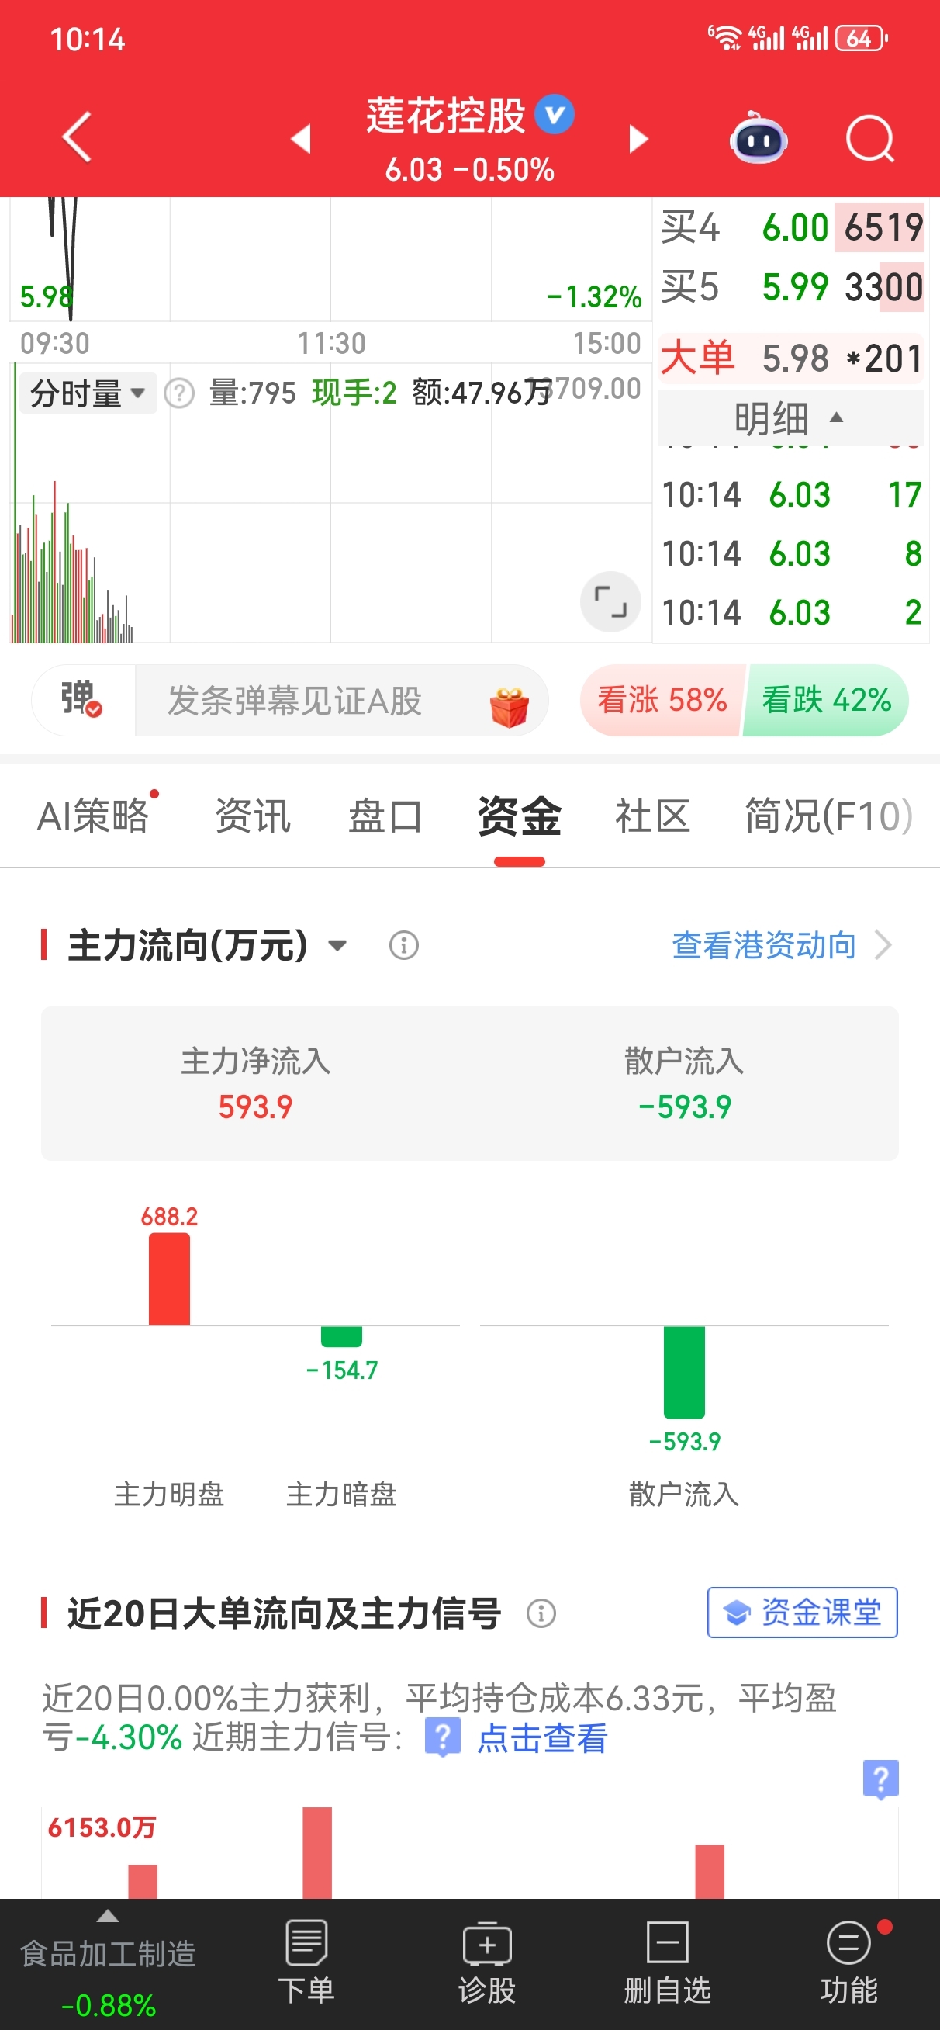
Task: Open the 查看港资动向 link
Action: [763, 944]
